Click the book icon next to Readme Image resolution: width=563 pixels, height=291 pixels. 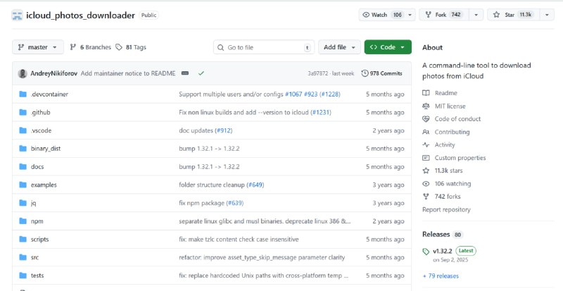click(426, 93)
